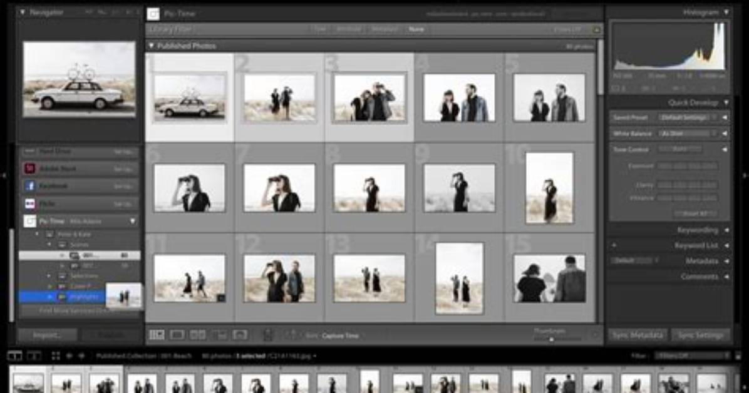Click the Clarity adjustment buttons
Image resolution: width=749 pixels, height=393 pixels.
(x=688, y=185)
